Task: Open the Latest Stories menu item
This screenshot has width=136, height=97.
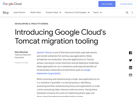Action: [19, 12]
